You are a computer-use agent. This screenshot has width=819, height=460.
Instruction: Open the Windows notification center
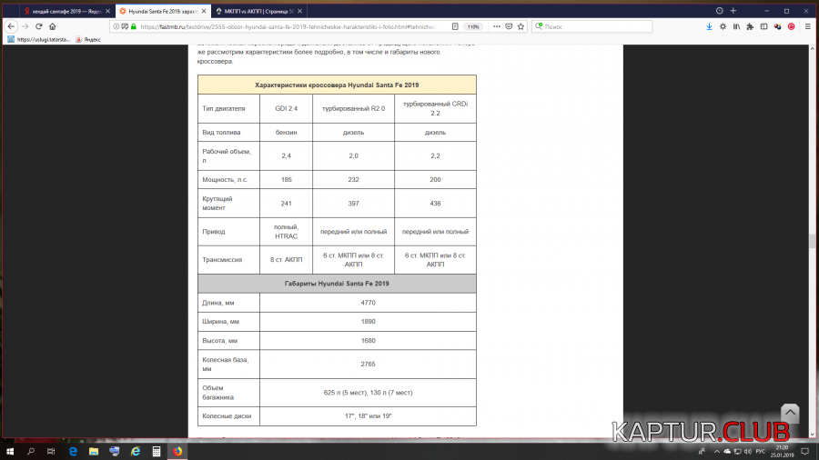[805, 451]
